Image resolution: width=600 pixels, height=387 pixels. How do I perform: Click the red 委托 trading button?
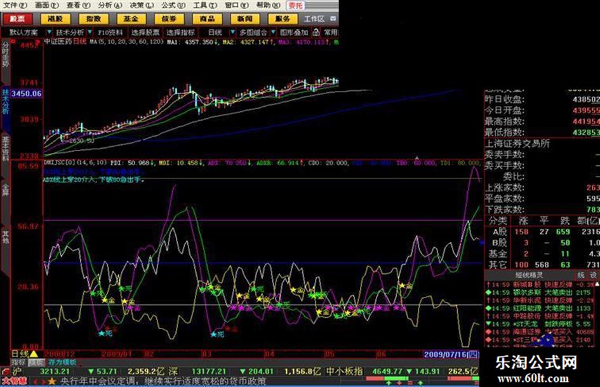296,5
